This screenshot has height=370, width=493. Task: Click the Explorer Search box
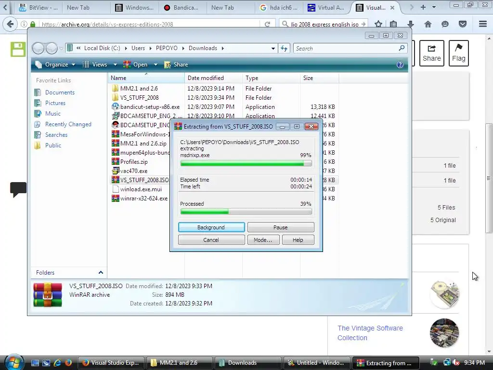point(350,48)
